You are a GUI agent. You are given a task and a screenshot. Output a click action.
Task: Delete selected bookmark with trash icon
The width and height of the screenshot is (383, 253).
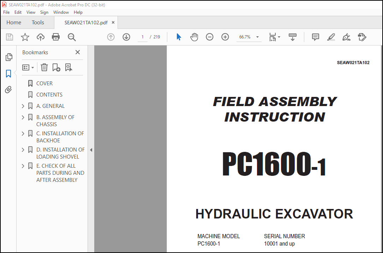44,67
